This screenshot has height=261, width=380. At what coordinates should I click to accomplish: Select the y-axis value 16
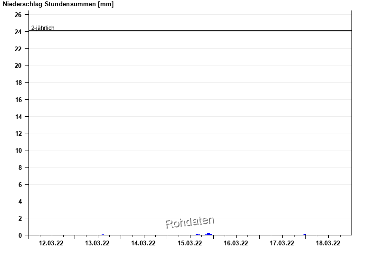18,100
